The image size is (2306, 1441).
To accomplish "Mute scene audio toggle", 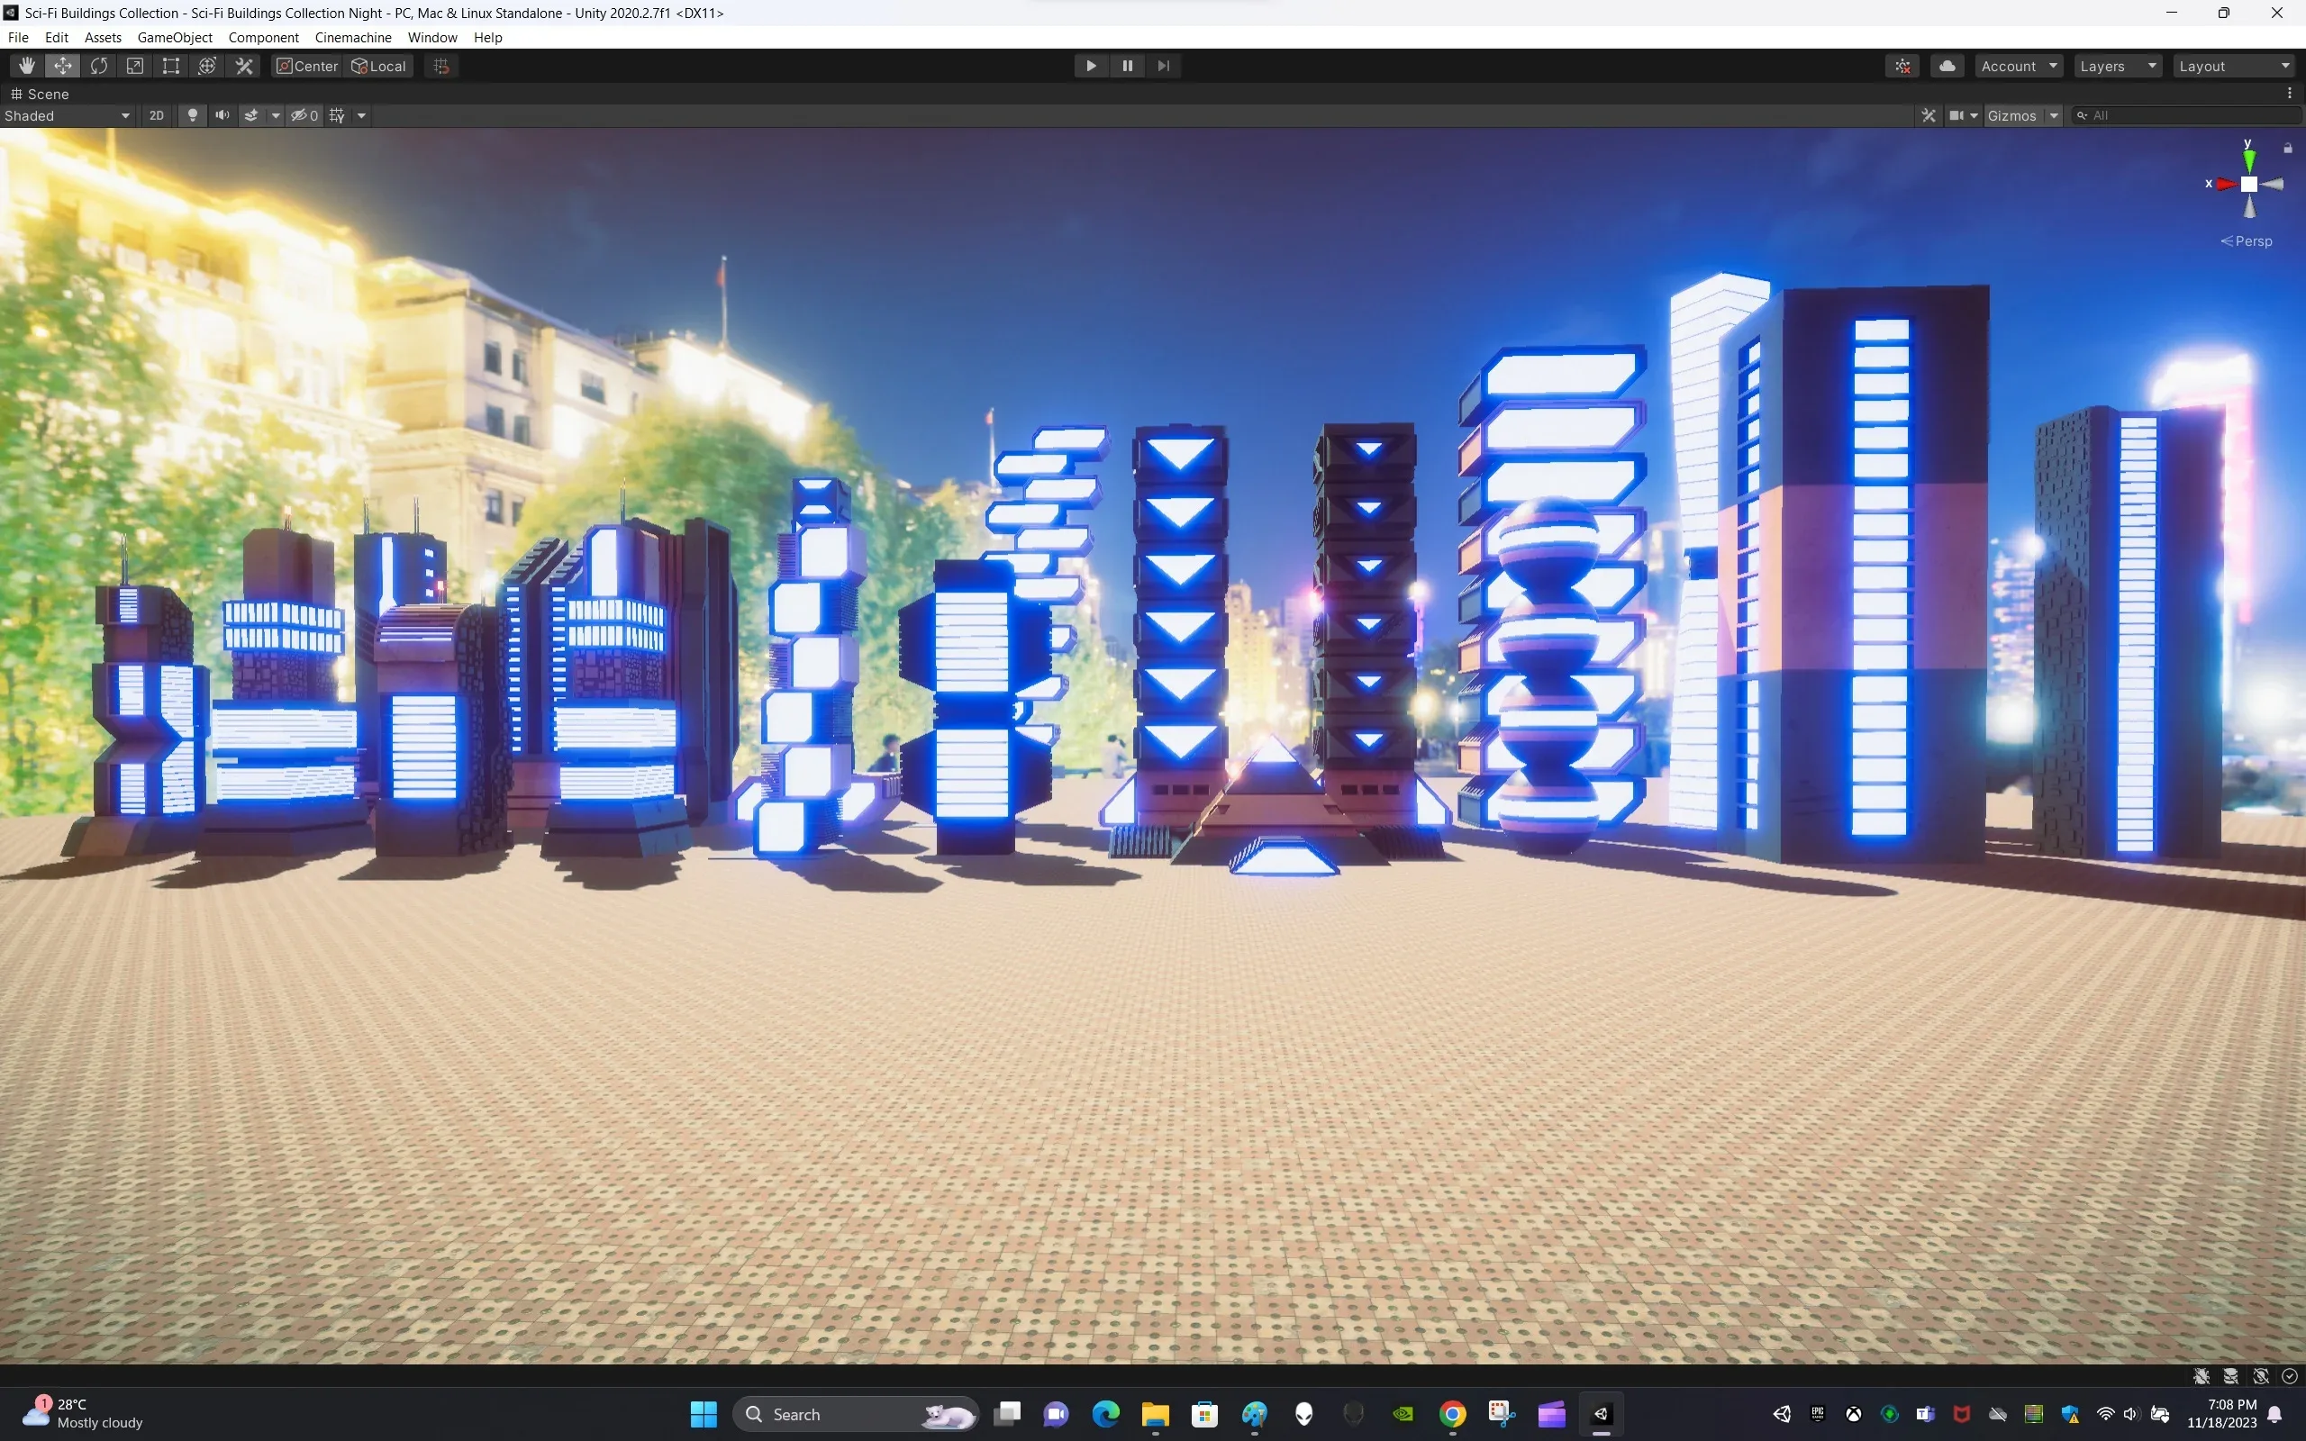I will pos(222,115).
